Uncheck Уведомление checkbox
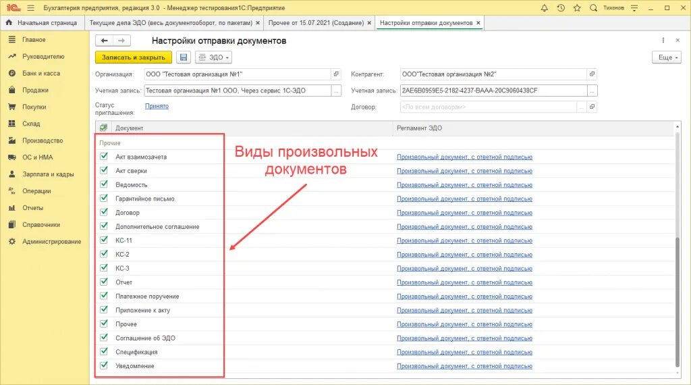 click(x=104, y=365)
